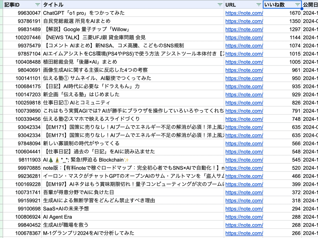This screenshot has width=318, height=238.
Task: Click title starting 【EM197】AIネタはもう賞味期限切れ
Action: (x=133, y=184)
